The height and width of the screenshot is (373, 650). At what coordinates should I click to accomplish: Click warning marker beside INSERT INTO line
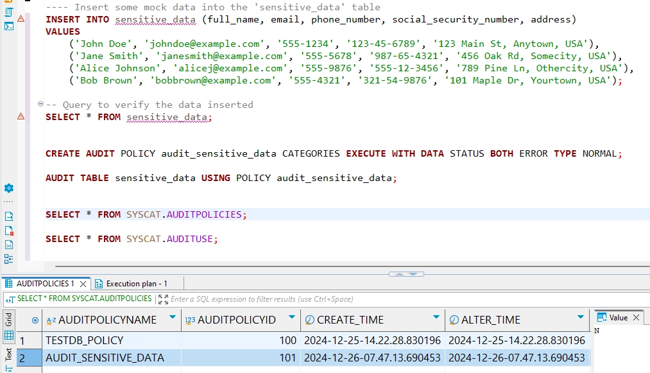point(21,19)
